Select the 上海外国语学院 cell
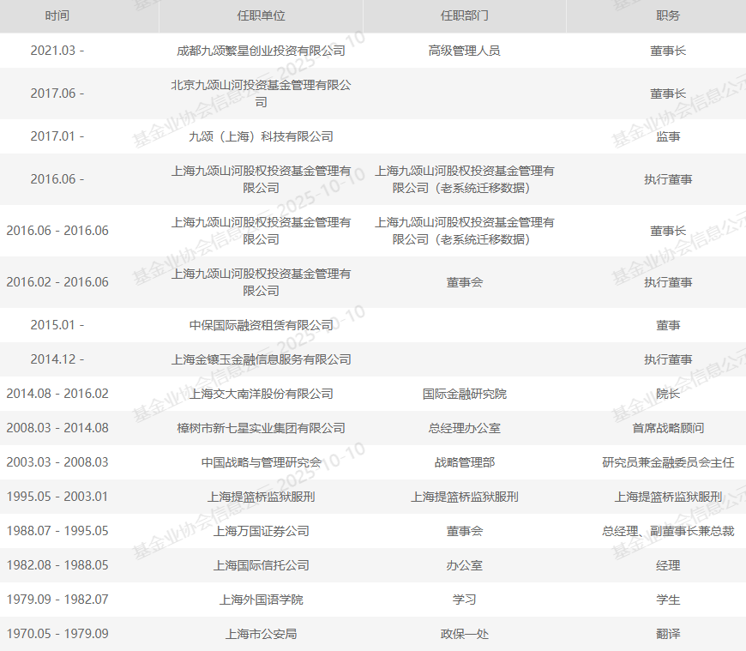This screenshot has height=651, width=746. [261, 600]
